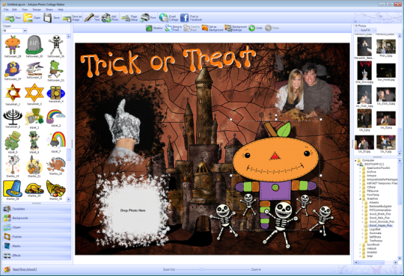Viewport: 404px width, 276px height.
Task: Open the Help menu
Action: tap(61, 10)
